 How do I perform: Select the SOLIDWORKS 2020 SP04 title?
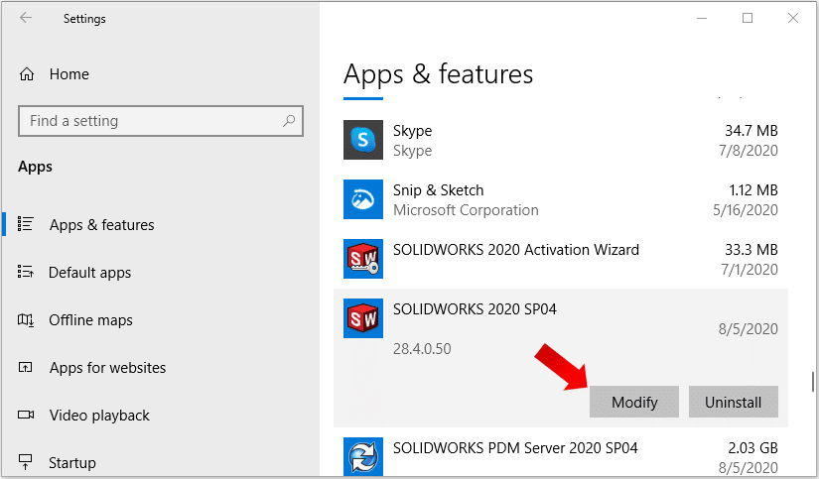(475, 308)
